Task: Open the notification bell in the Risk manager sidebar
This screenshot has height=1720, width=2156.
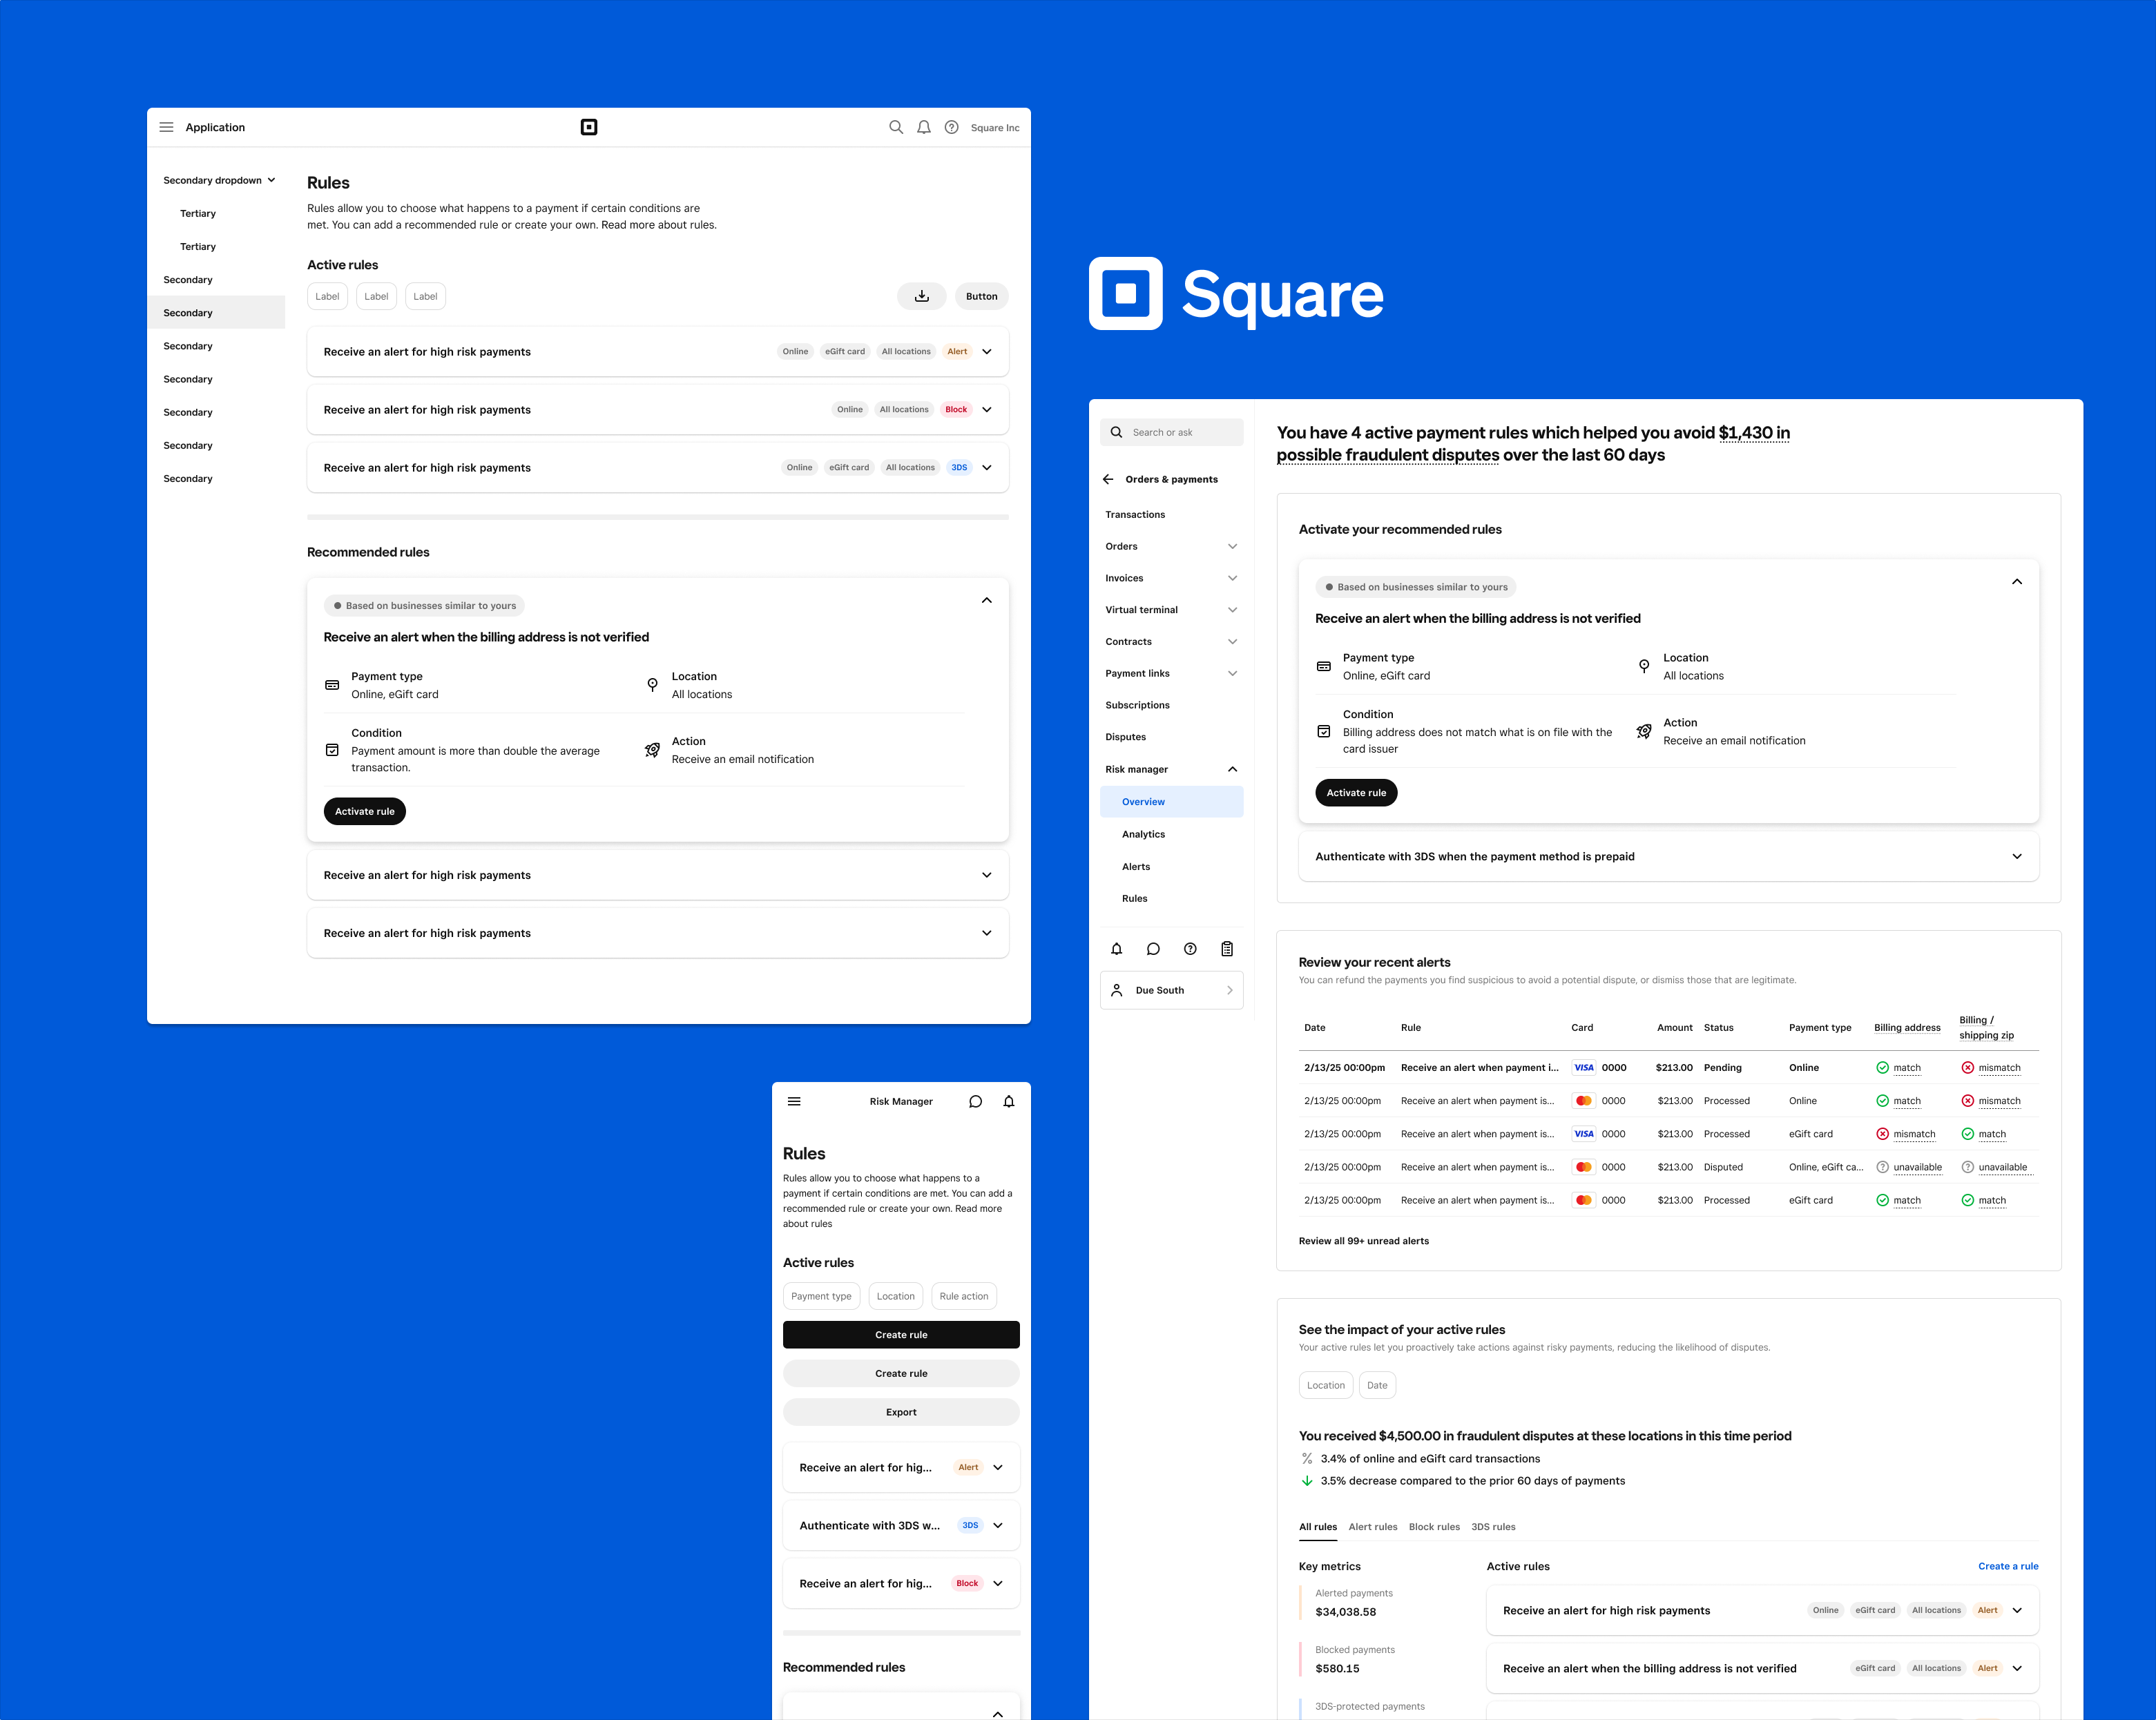Action: pos(1117,949)
